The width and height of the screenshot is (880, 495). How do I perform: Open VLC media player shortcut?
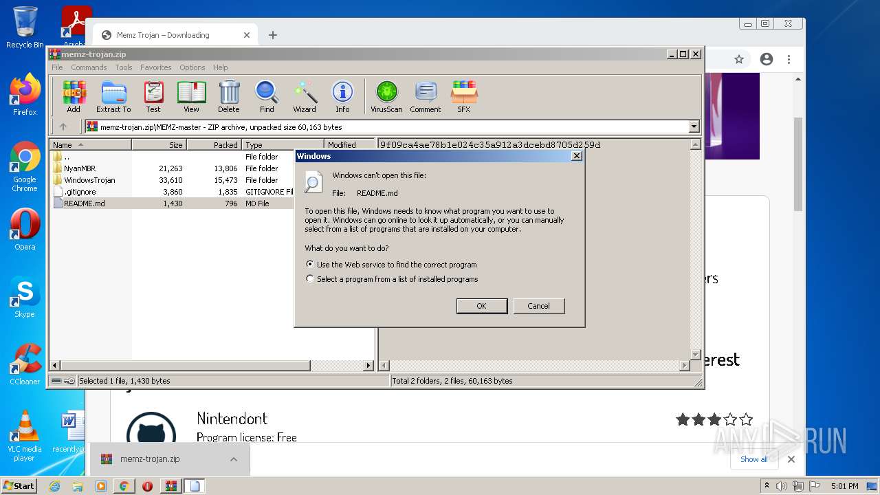[x=25, y=436]
